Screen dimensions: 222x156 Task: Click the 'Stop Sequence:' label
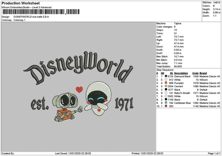(x=165, y=70)
